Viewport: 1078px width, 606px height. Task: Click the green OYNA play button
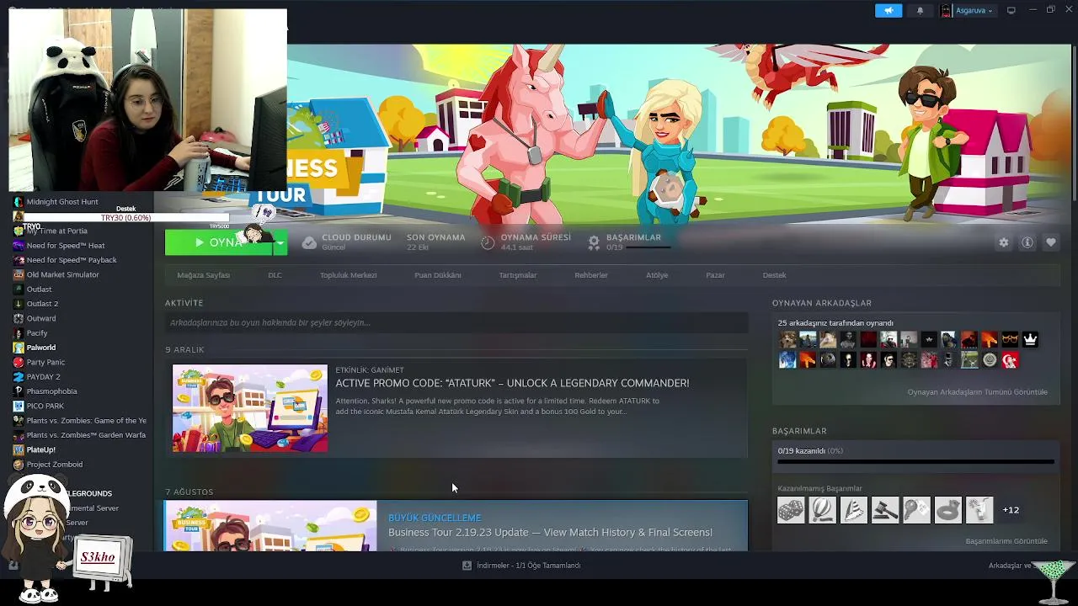click(219, 242)
